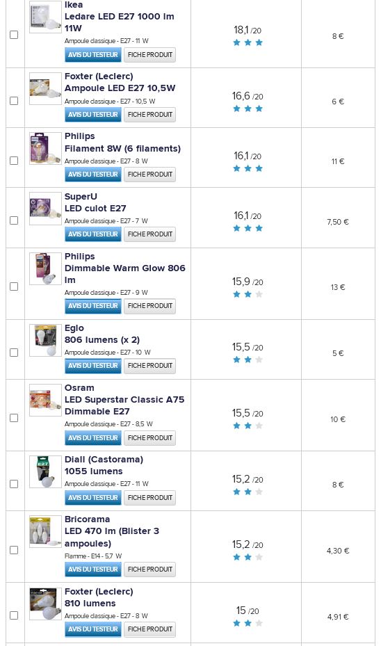Tick the checkbox for Ikea Ledare LED
This screenshot has width=381, height=646.
(x=14, y=35)
